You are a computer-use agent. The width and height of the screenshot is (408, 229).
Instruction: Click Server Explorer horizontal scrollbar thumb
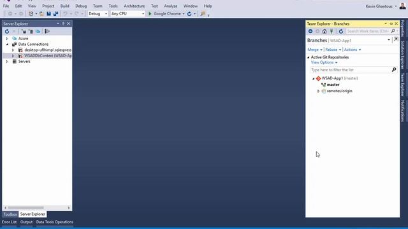[25, 208]
